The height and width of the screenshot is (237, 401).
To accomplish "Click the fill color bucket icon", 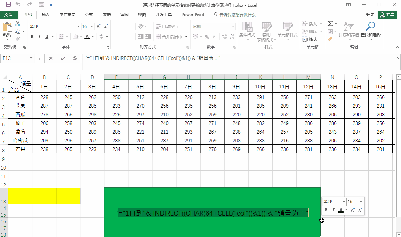I will (76, 37).
